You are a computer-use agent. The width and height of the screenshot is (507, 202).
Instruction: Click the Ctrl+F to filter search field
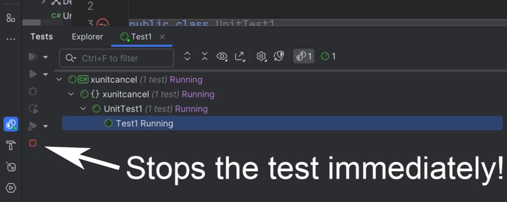coord(117,58)
